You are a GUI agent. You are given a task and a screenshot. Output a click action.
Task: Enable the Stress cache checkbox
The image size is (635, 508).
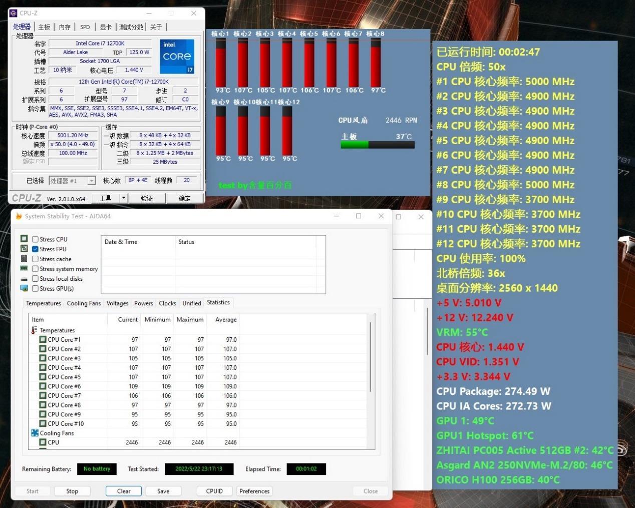tap(35, 259)
